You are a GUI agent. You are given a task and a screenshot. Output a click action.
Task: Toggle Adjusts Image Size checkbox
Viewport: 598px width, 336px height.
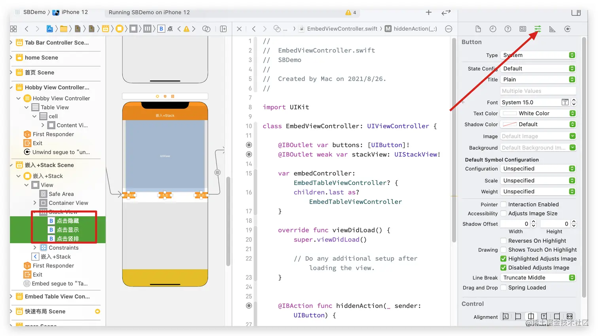503,213
